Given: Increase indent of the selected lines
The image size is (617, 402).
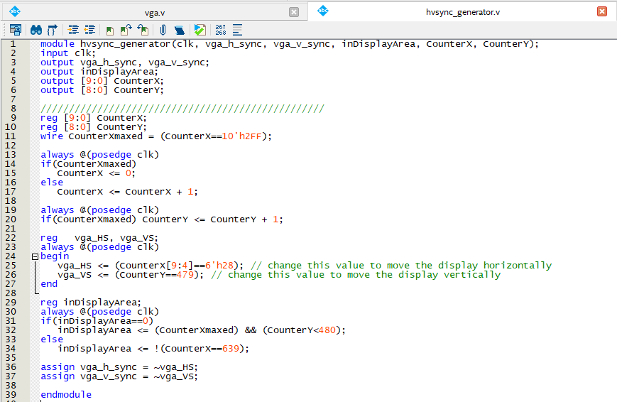Looking at the screenshot, I should pos(73,30).
